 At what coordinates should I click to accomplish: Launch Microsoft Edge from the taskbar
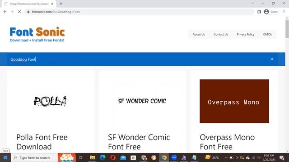103,157
